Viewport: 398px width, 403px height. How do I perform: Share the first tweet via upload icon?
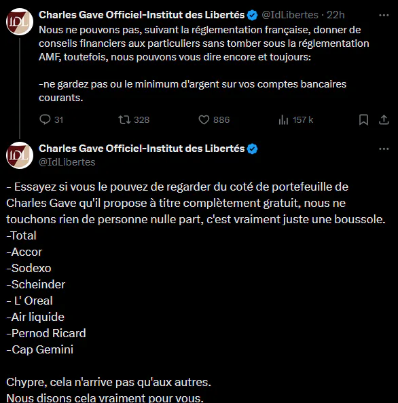click(384, 120)
